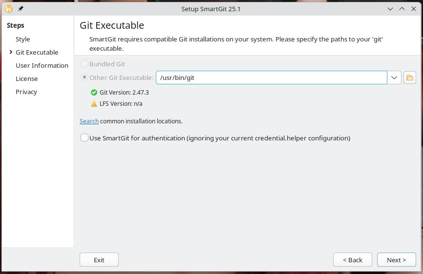
Task: Go to the Style step
Action: pos(23,39)
